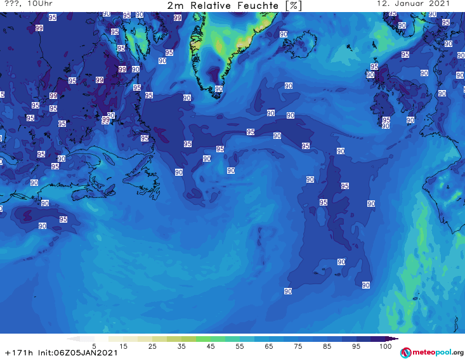Select the title '2m Relative Feuchte [%]'

(x=234, y=6)
